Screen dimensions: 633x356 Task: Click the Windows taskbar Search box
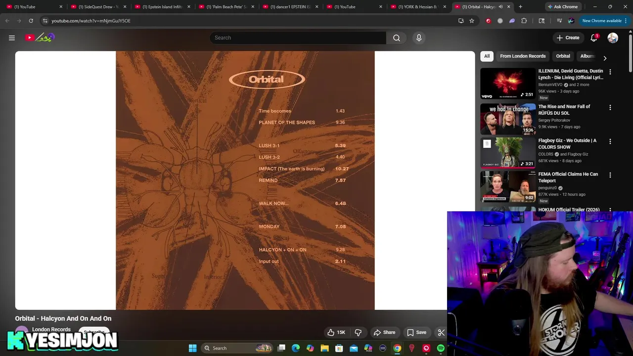coord(237,348)
